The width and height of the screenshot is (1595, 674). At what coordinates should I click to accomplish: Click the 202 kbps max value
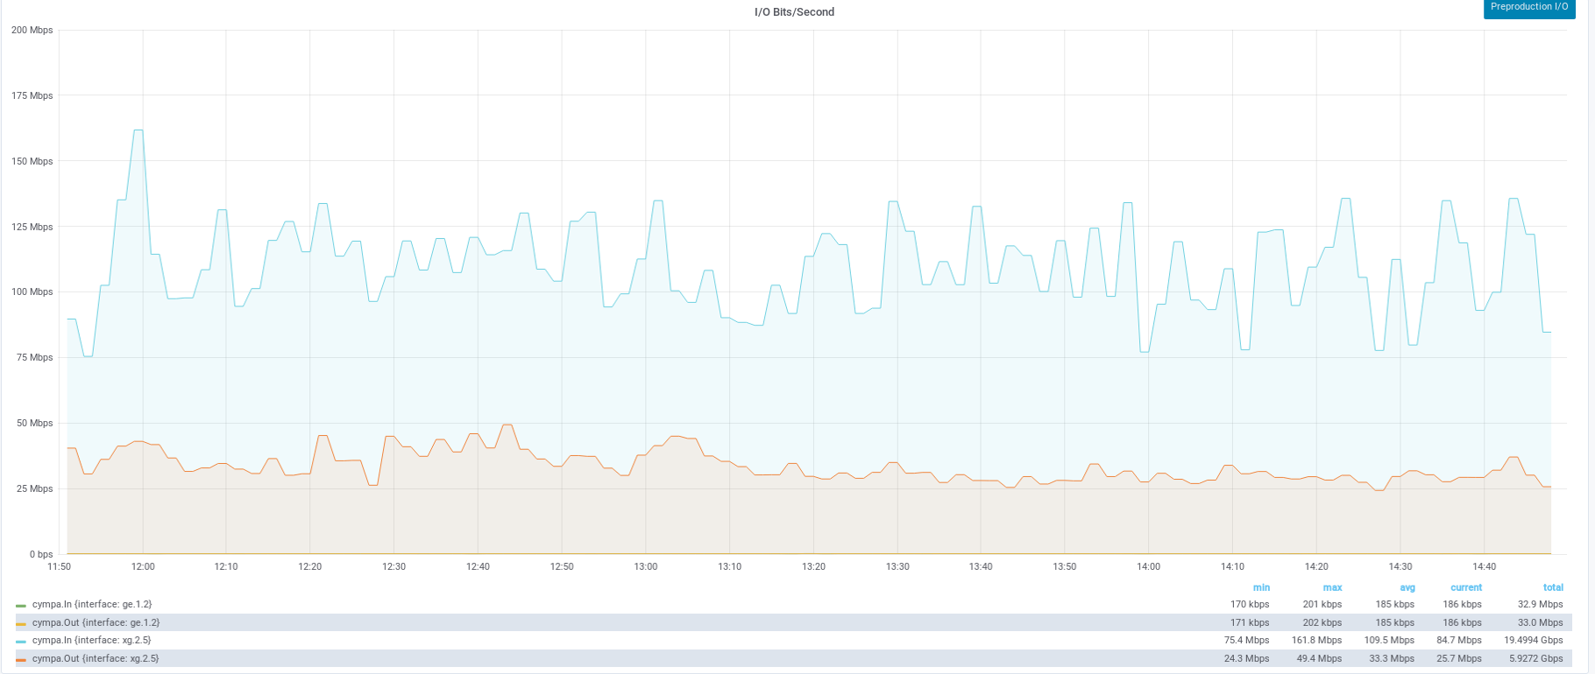(1322, 623)
